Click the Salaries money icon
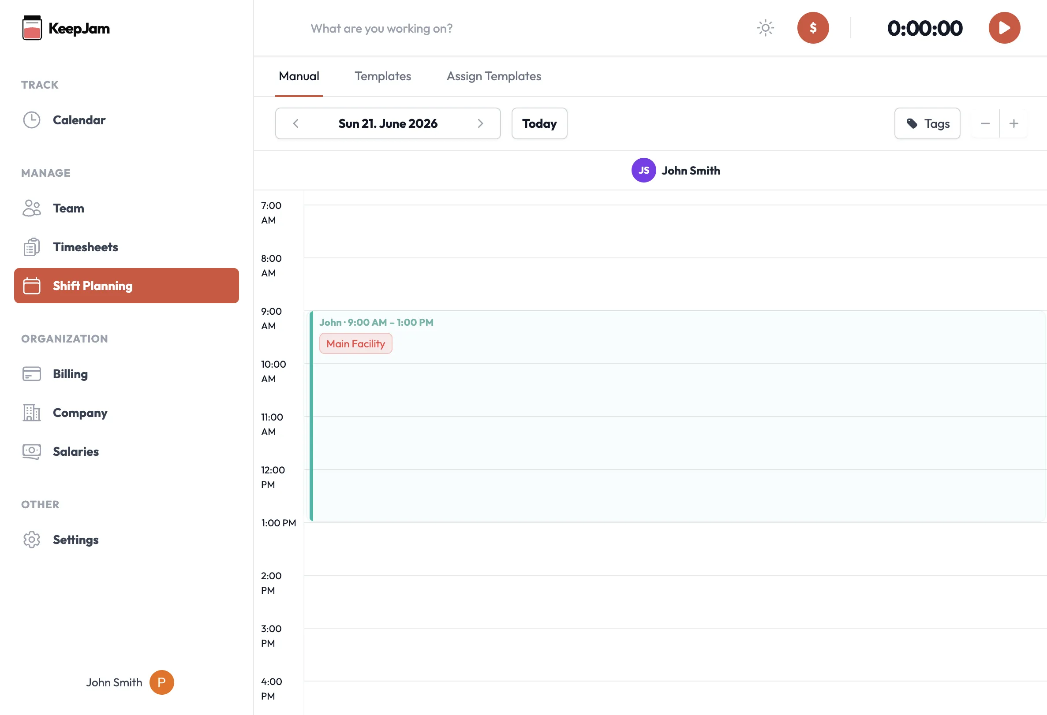Viewport: 1047px width, 715px height. [32, 451]
